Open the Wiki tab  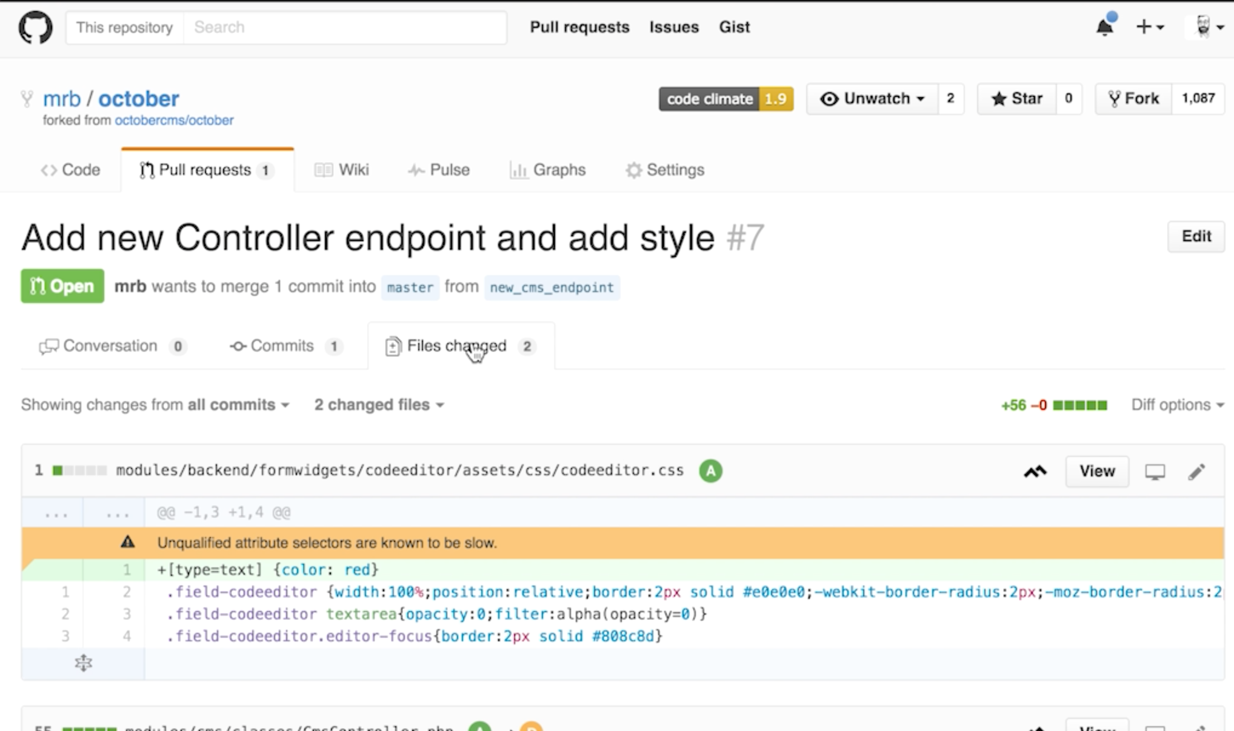coord(342,170)
